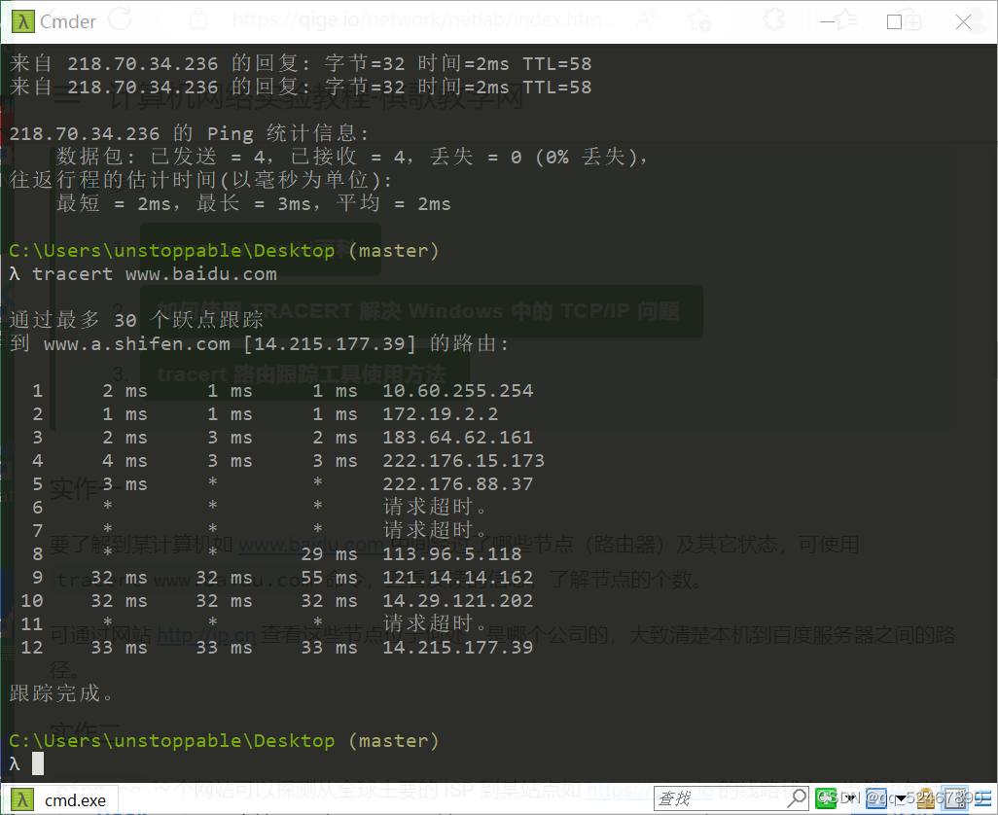Click the '跟踪完成。' completion message
998x815 pixels.
coord(61,693)
